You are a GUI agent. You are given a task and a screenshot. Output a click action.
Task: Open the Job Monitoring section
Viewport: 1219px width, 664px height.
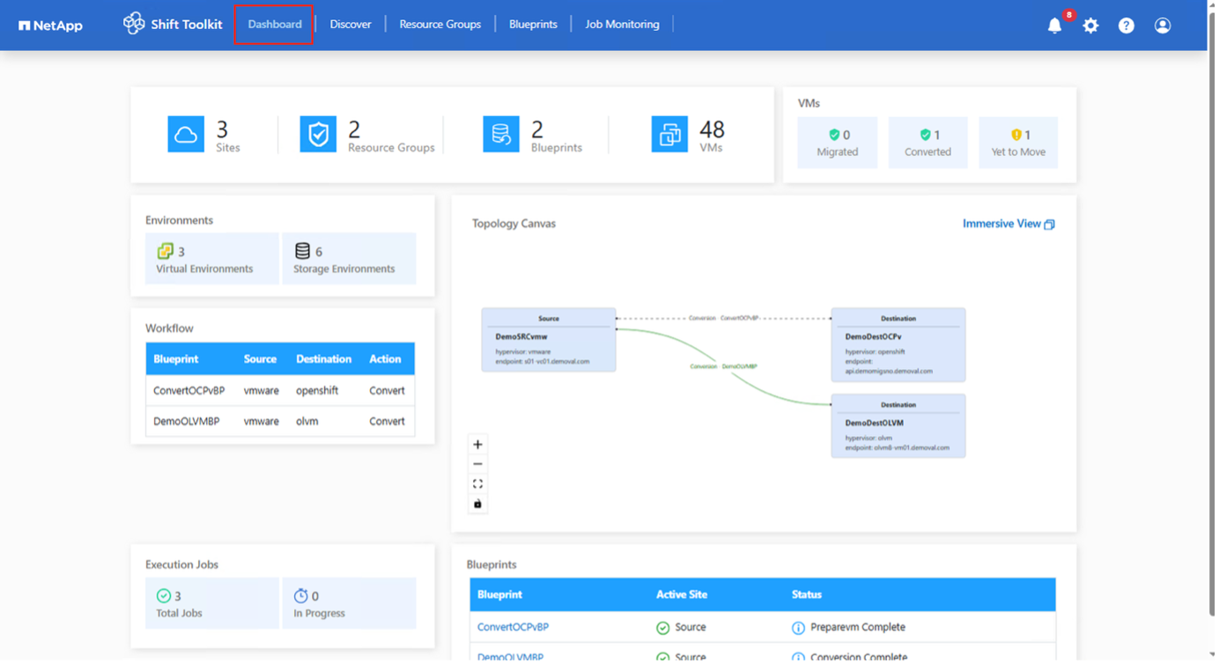[x=622, y=24]
